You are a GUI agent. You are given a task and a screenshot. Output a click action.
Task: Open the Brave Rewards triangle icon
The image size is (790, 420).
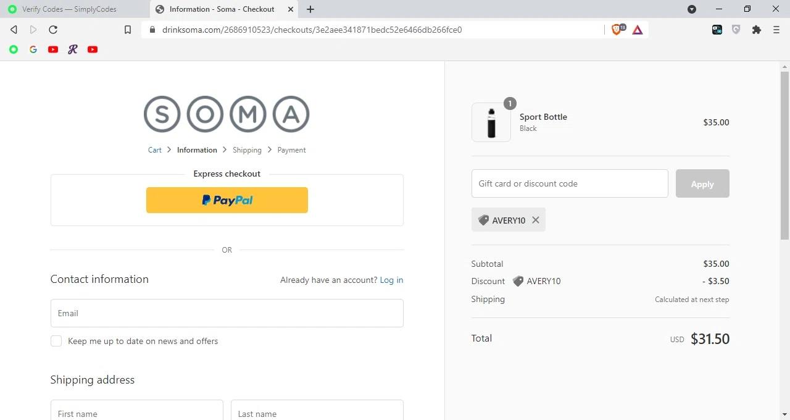click(x=638, y=30)
